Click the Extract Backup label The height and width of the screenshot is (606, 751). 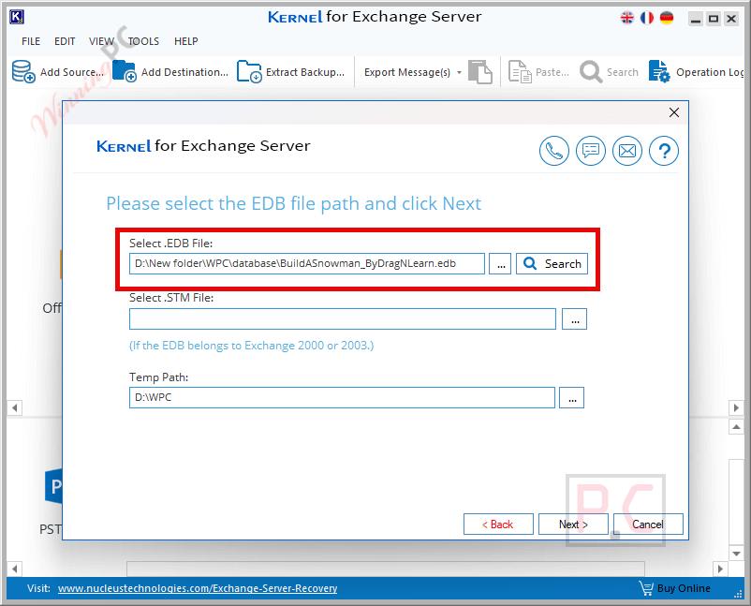click(x=305, y=72)
